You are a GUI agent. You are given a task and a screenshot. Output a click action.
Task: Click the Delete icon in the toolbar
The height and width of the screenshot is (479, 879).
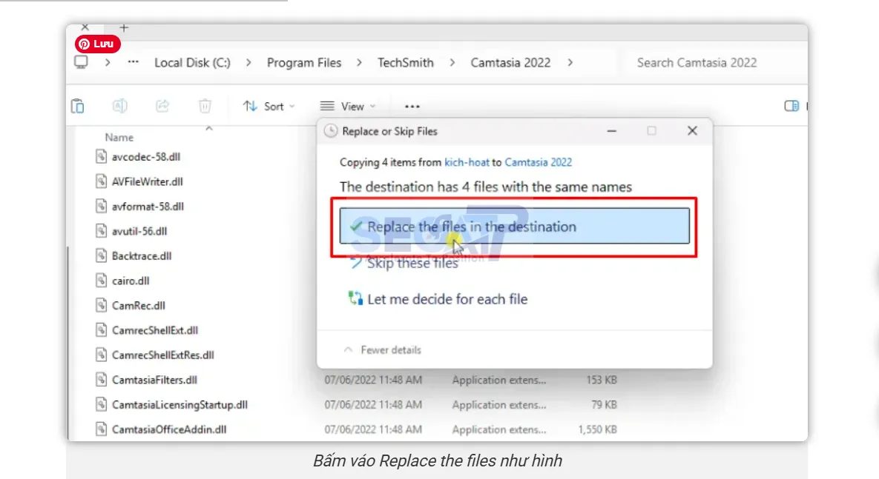[x=205, y=106]
